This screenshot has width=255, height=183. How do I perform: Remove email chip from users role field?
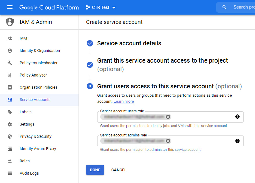pyautogui.click(x=168, y=117)
